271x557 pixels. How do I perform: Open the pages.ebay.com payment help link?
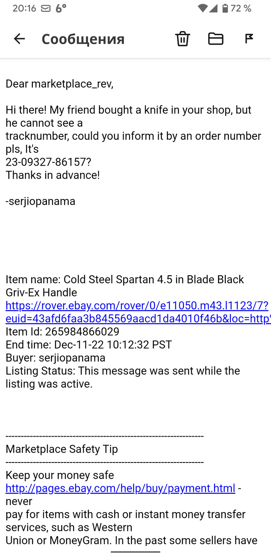click(x=120, y=488)
